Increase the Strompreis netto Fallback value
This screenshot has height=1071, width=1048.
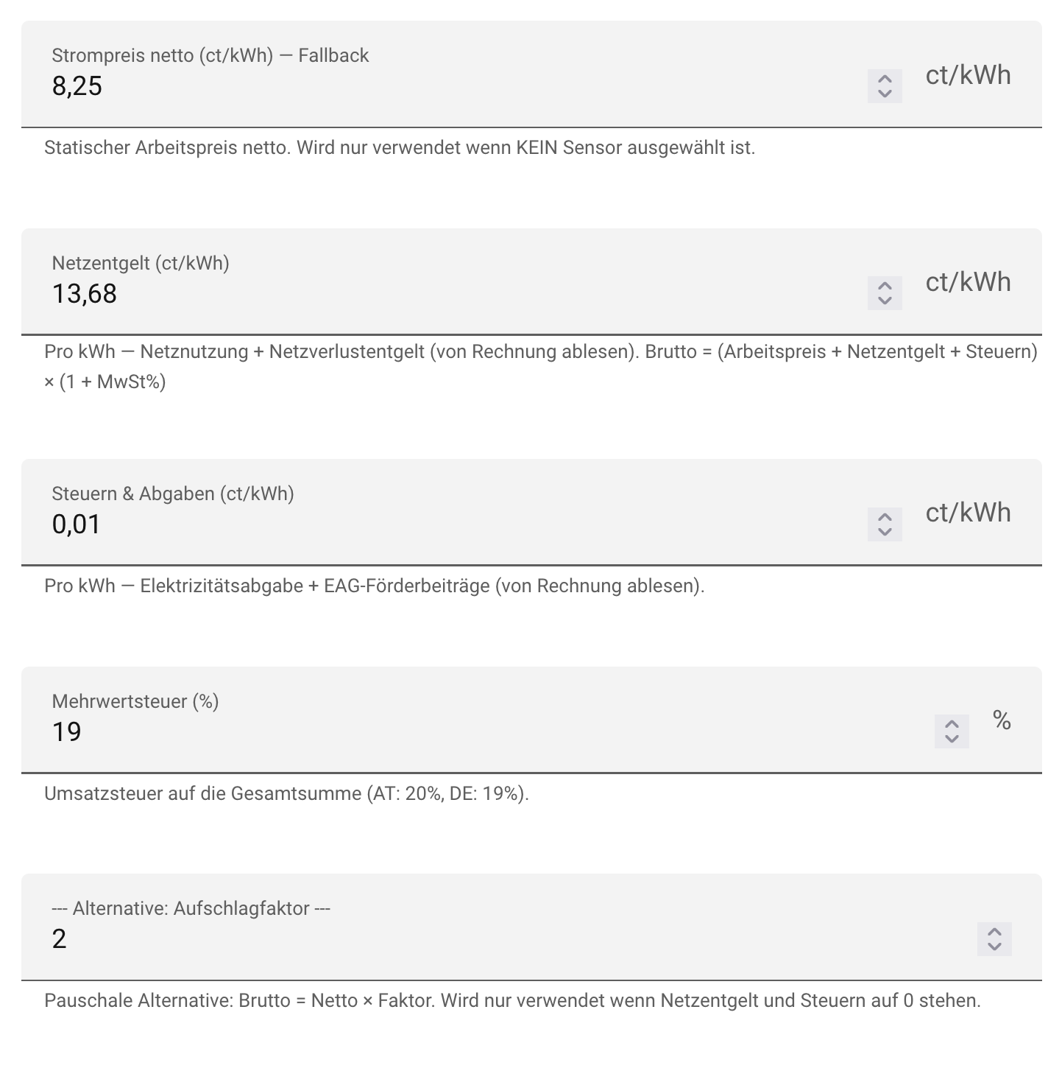[885, 79]
